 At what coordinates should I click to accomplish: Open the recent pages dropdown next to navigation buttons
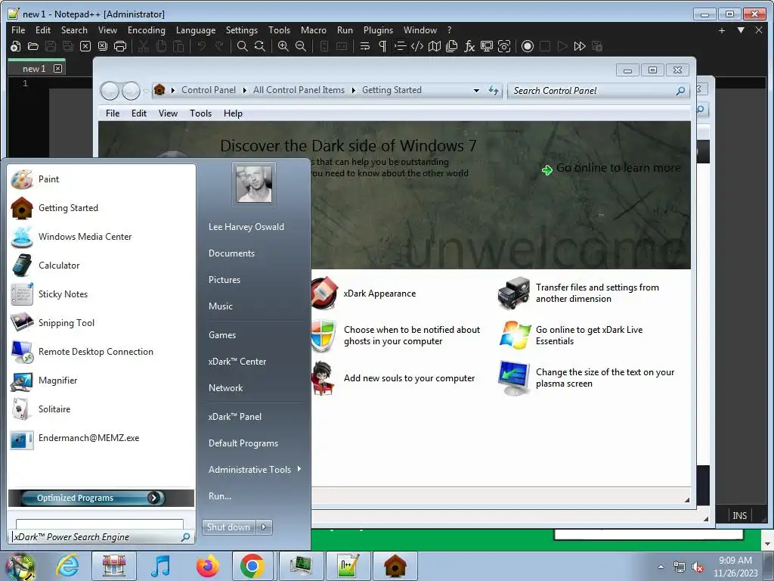tap(146, 91)
